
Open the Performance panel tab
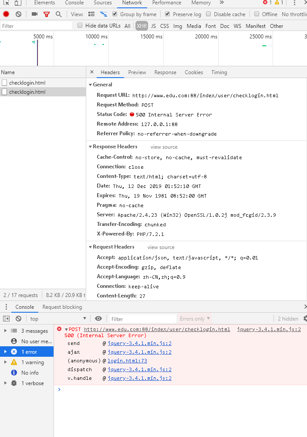(166, 3)
